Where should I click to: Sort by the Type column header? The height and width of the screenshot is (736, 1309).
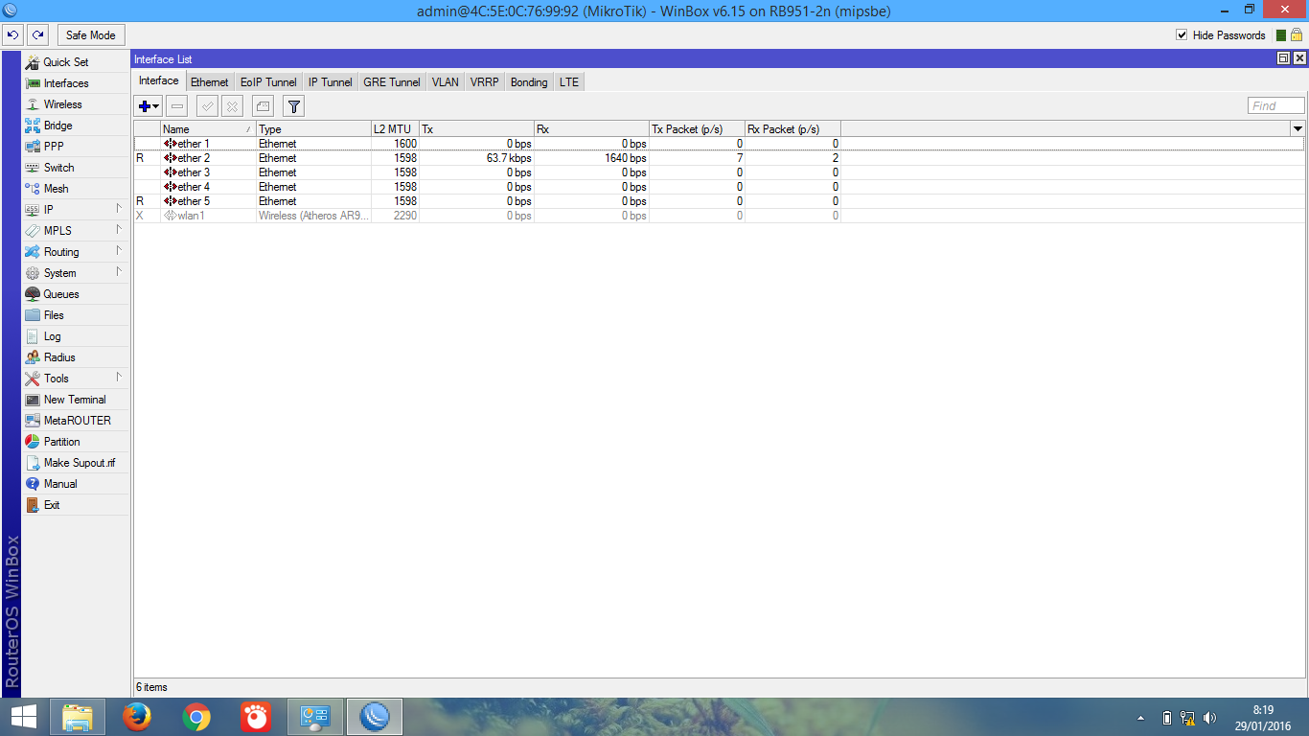click(x=313, y=128)
